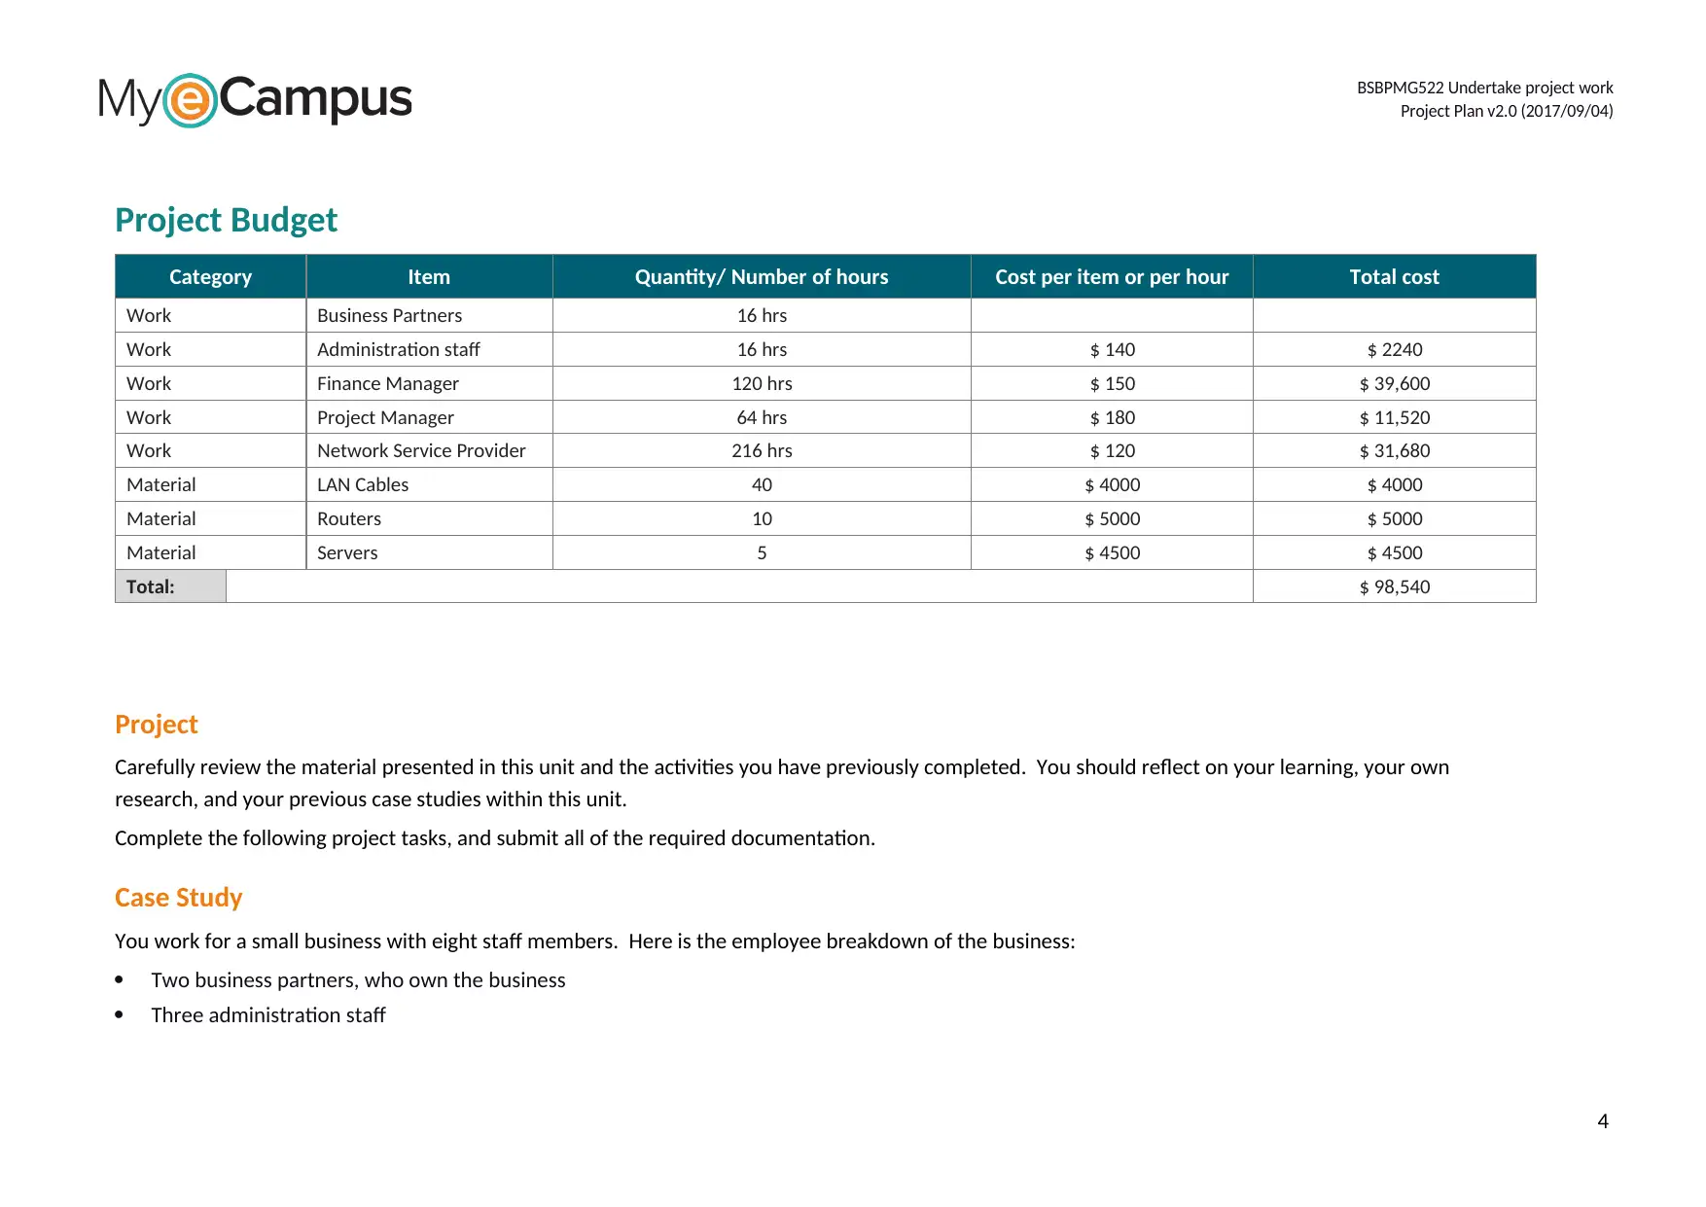The width and height of the screenshot is (1706, 1207).
Task: Click the 'Item' column header
Action: click(x=429, y=276)
